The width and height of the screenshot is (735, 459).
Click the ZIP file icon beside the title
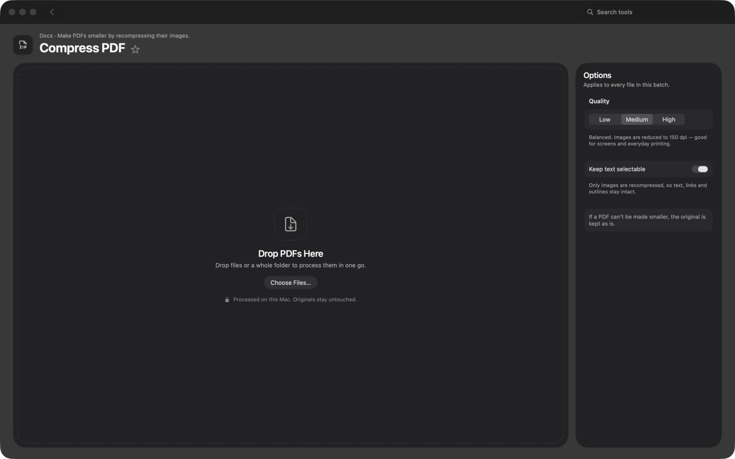[x=23, y=45]
